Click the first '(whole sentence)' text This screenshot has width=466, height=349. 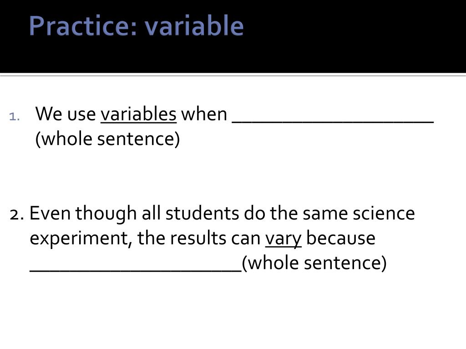click(107, 139)
